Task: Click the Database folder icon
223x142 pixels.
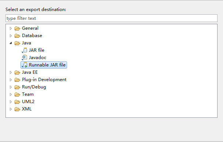Action: coord(17,36)
